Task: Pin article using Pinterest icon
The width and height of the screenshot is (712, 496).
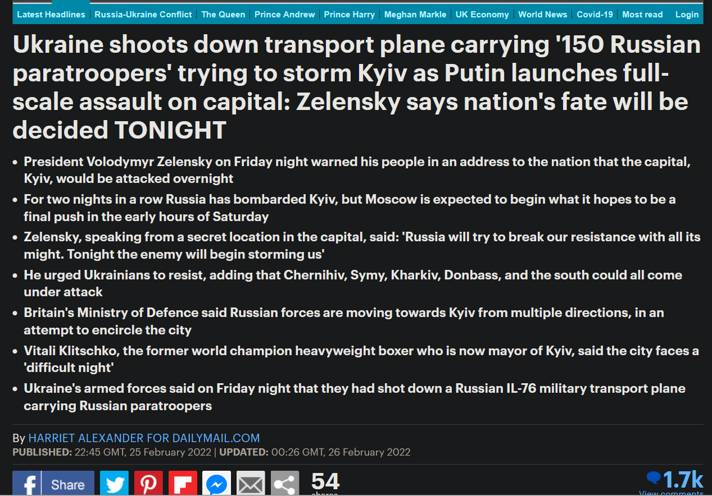Action: [x=148, y=484]
